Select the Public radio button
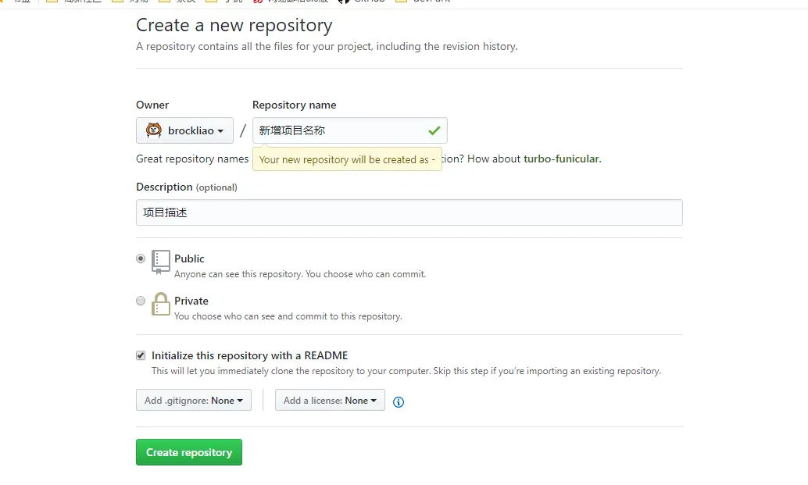Image resolution: width=808 pixels, height=485 pixels. [x=141, y=259]
